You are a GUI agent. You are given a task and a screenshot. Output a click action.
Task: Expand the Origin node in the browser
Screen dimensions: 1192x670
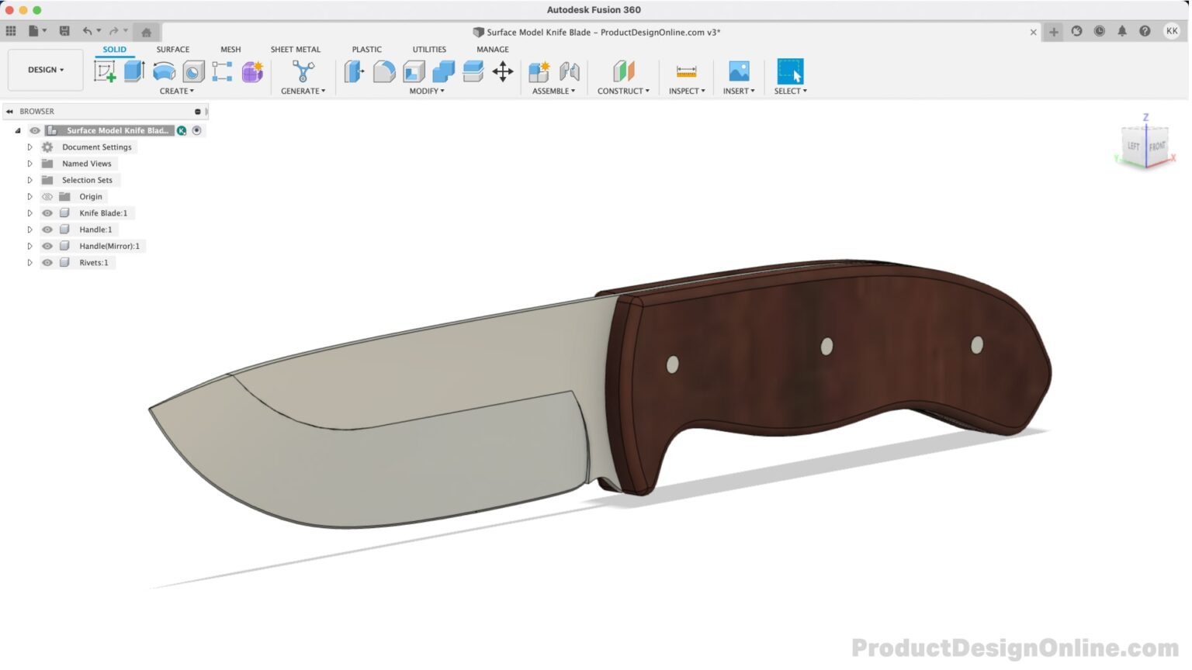pos(29,196)
